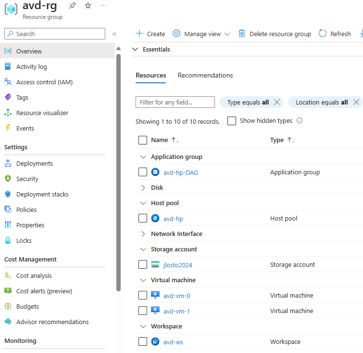Image resolution: width=363 pixels, height=353 pixels.
Task: Expand the Disk group
Action: pyautogui.click(x=143, y=188)
